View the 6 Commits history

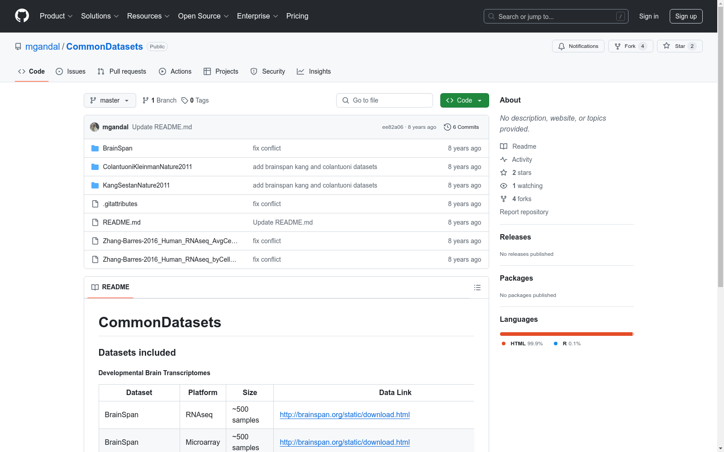point(462,127)
